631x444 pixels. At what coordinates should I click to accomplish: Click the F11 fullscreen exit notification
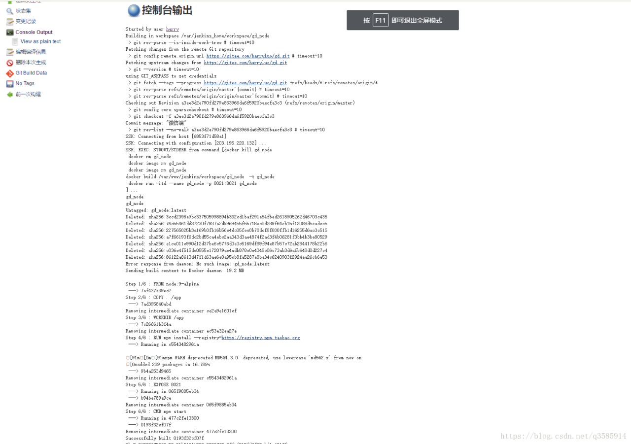[x=403, y=20]
